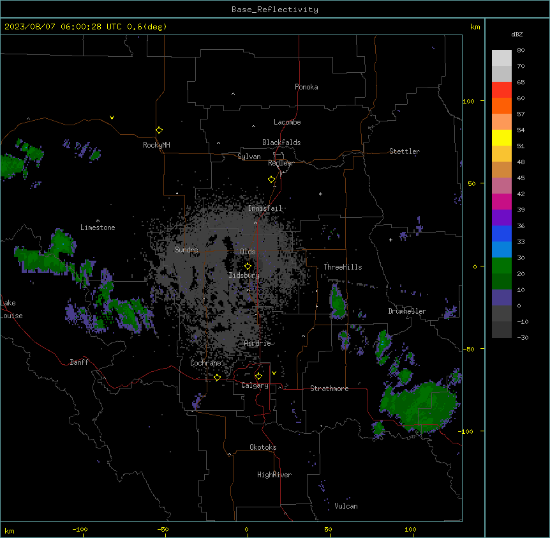Click the Innisfail city label
550x538 pixels.
click(x=265, y=208)
